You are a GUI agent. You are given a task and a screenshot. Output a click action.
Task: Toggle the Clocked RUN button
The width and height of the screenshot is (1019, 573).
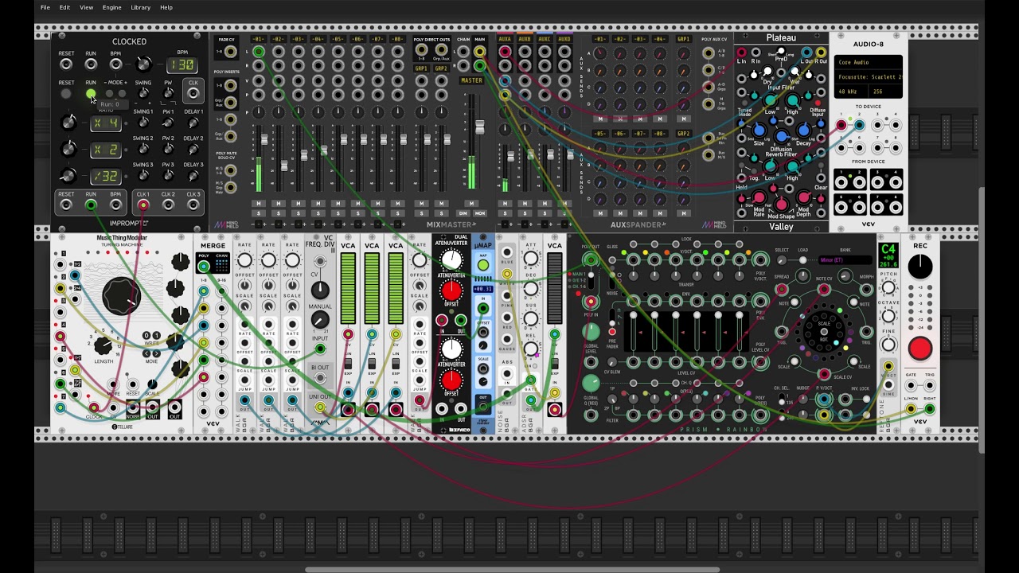(x=91, y=94)
